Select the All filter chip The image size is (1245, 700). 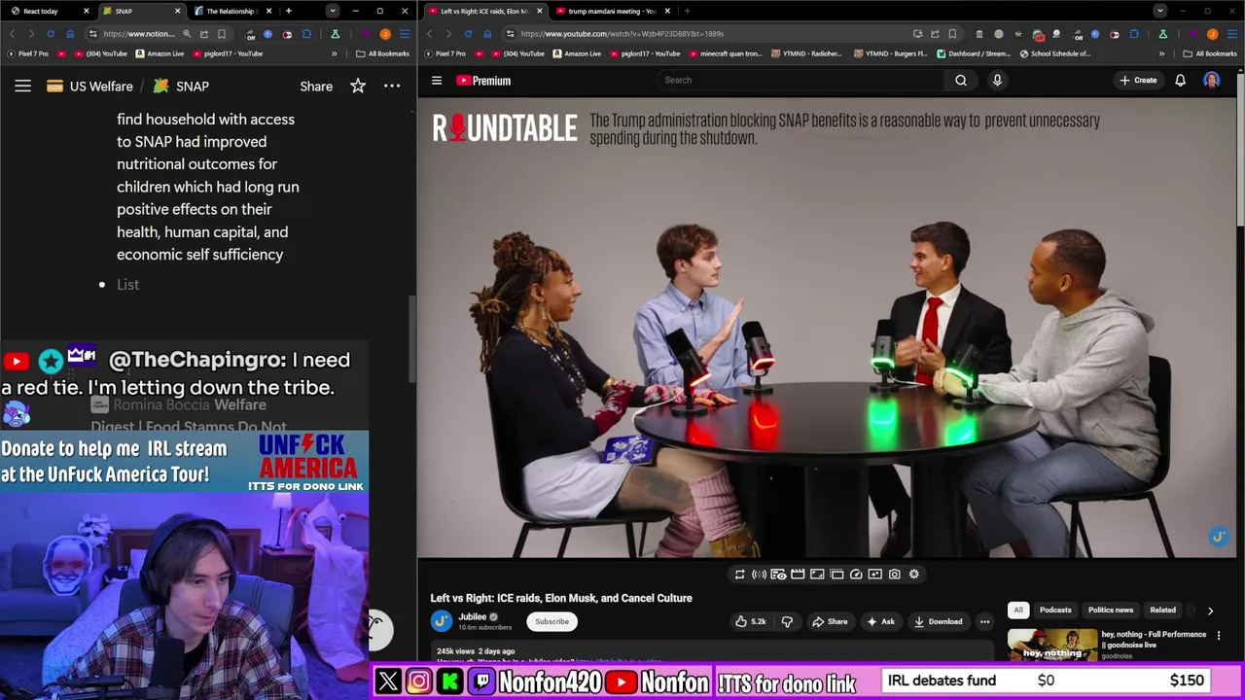pos(1018,611)
